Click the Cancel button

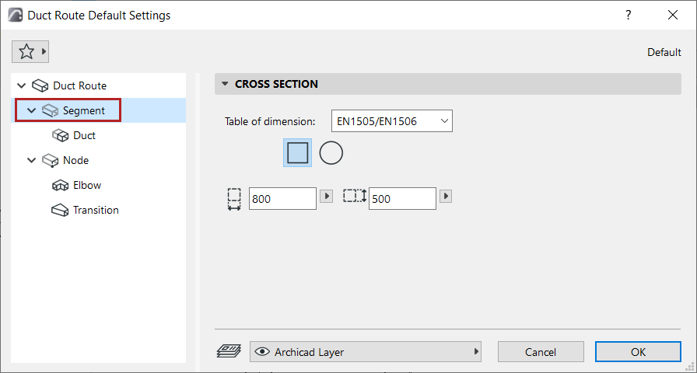pyautogui.click(x=540, y=352)
